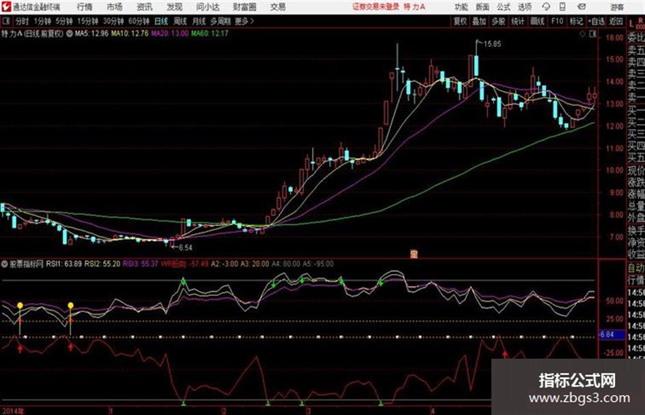Click the diamond icon above the price axis
The height and width of the screenshot is (415, 645).
[x=582, y=34]
